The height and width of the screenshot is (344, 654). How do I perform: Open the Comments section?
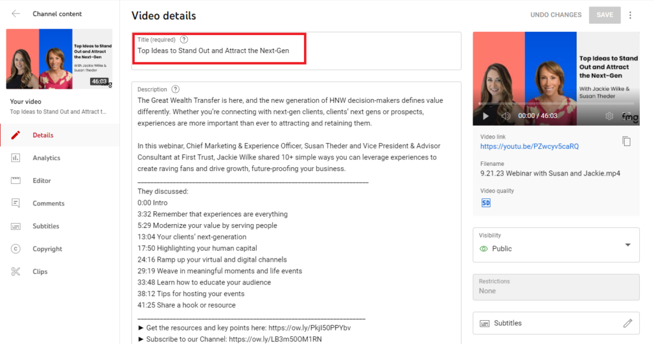coord(49,204)
